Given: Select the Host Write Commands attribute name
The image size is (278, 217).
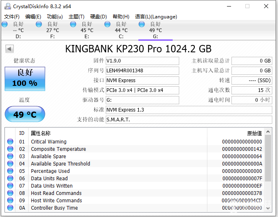Looking at the screenshot, I should (x=56, y=201).
